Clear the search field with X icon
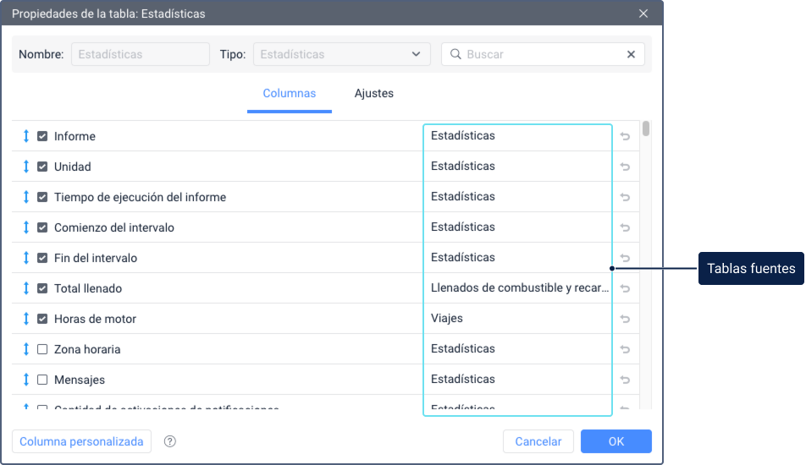The height and width of the screenshot is (465, 806). 631,54
